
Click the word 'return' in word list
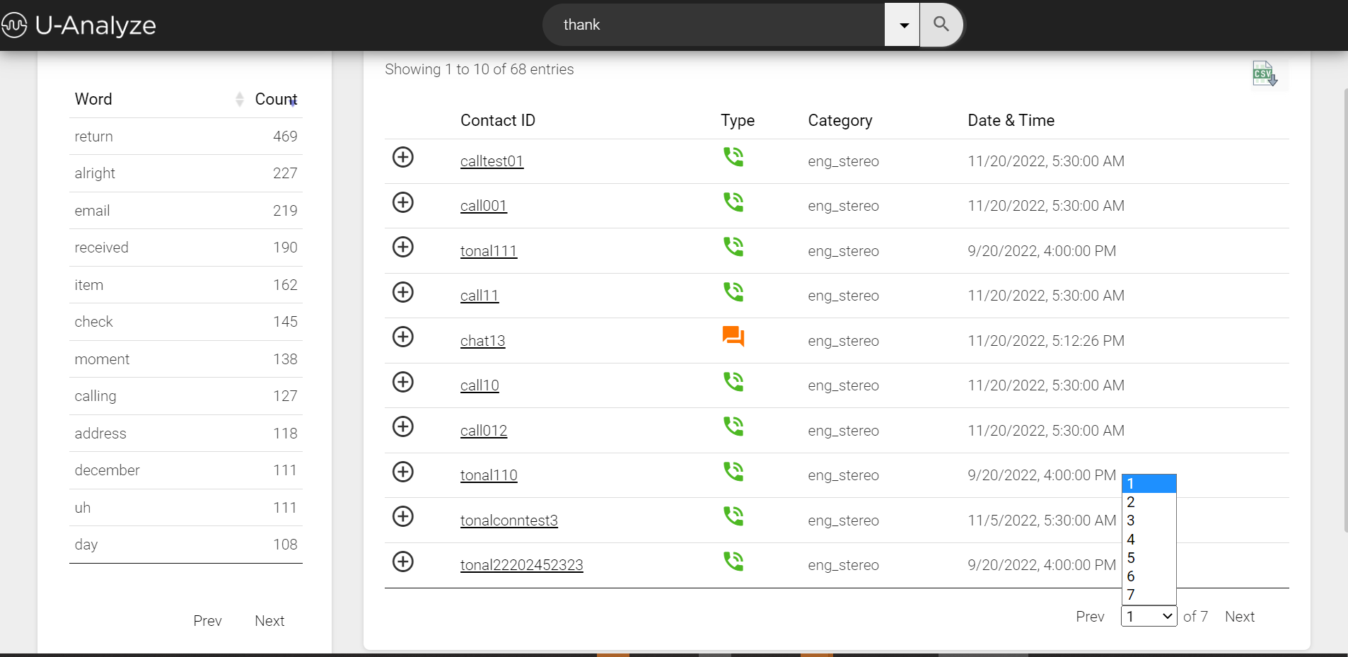pos(93,136)
